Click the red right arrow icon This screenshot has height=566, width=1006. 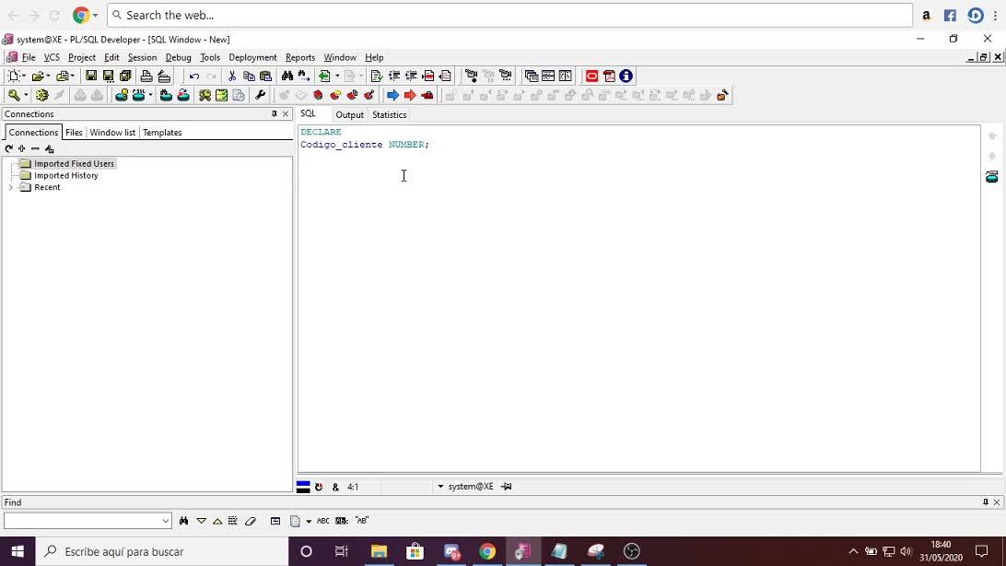click(410, 95)
